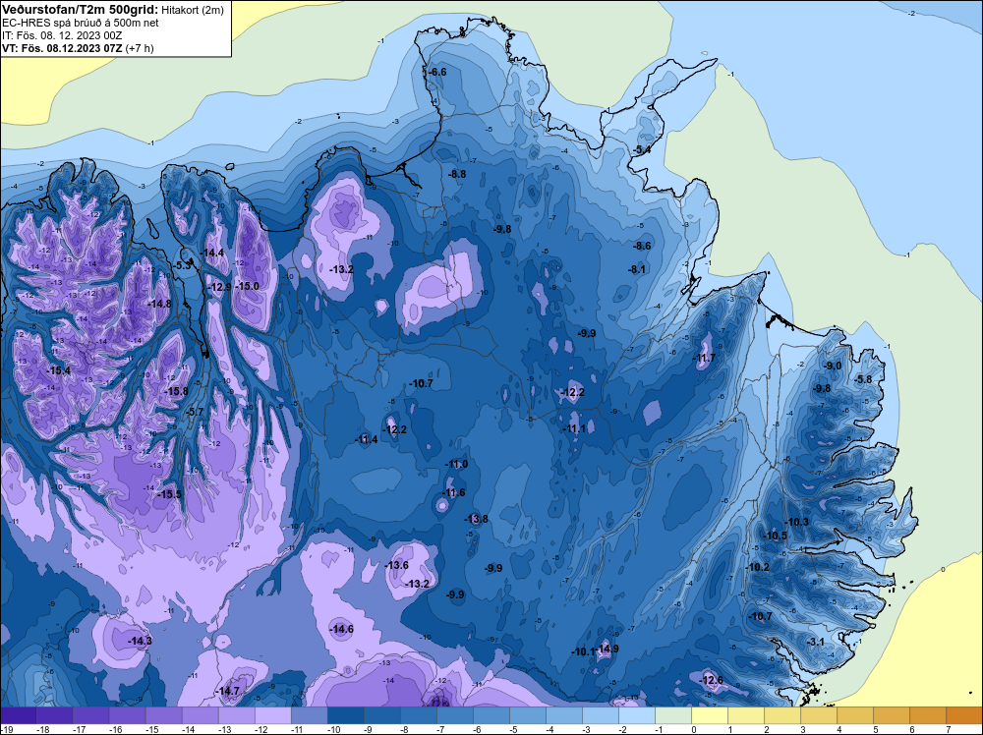Click the "0" legend scale label

[x=693, y=729]
